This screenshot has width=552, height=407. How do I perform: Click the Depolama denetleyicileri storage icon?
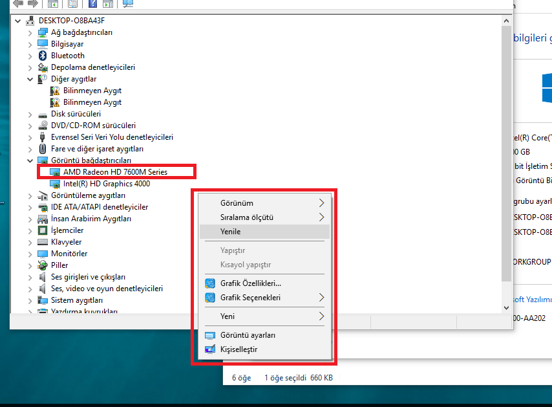[x=43, y=67]
